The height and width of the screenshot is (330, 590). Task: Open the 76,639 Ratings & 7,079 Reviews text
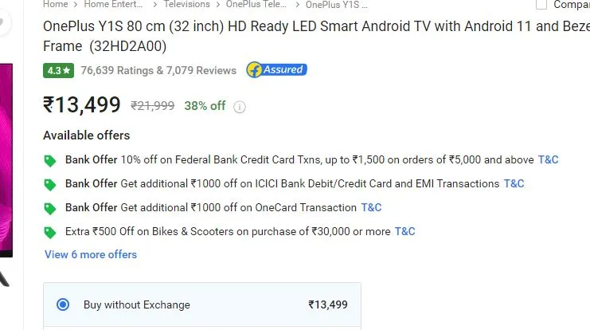point(158,70)
